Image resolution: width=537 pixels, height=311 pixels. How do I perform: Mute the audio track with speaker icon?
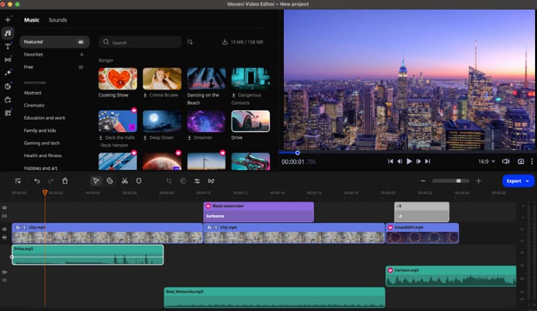click(x=5, y=272)
